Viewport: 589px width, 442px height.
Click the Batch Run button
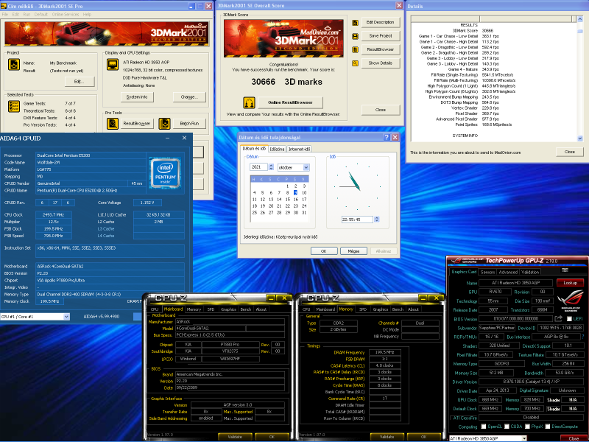click(189, 123)
